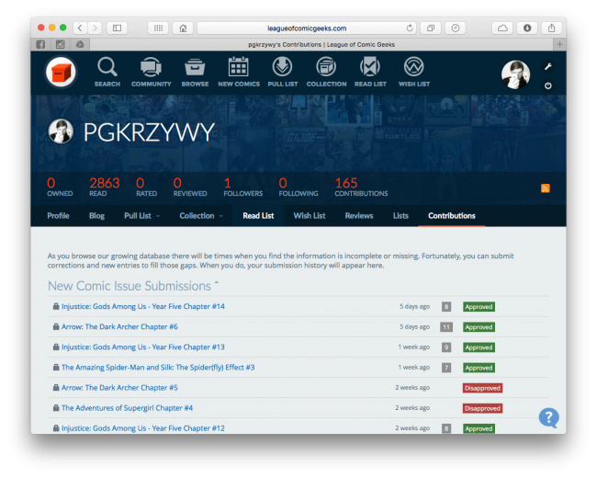Open Arrow: The Dark Archer Chapter #6
This screenshot has width=597, height=478.
point(119,326)
